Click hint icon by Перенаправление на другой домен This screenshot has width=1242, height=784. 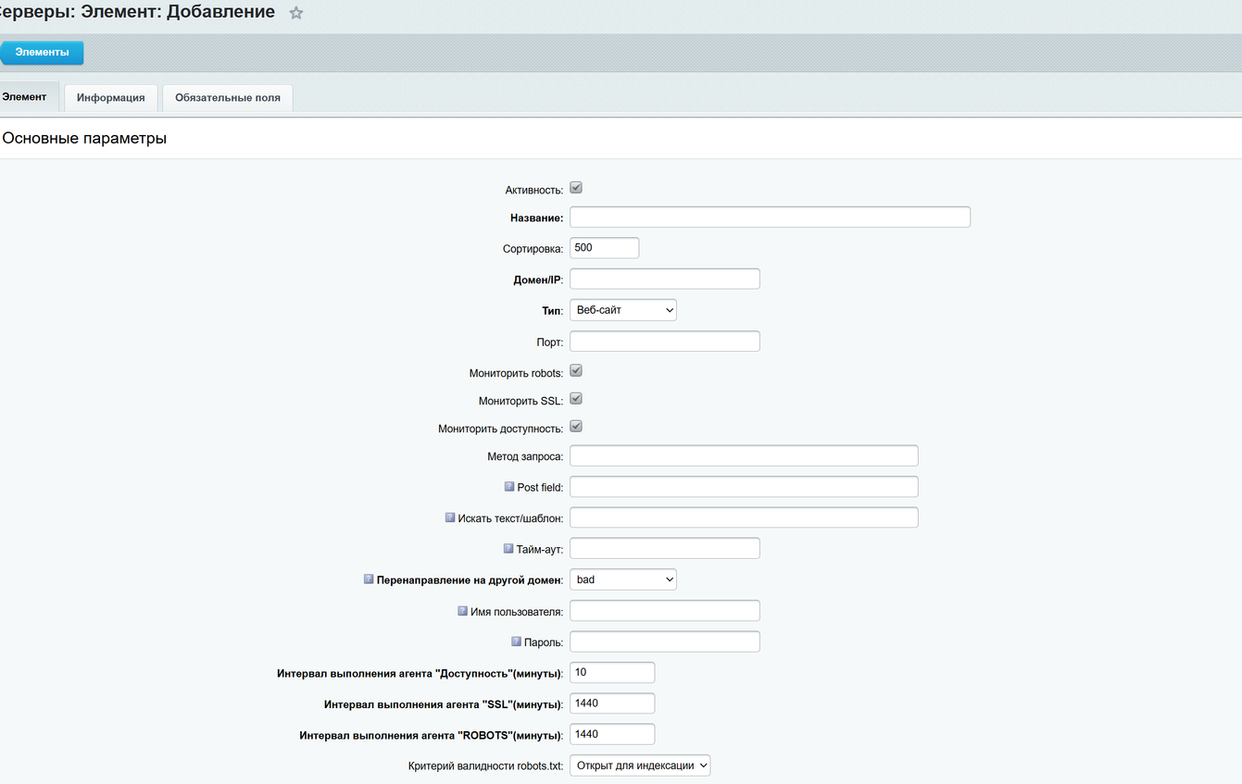pos(369,579)
